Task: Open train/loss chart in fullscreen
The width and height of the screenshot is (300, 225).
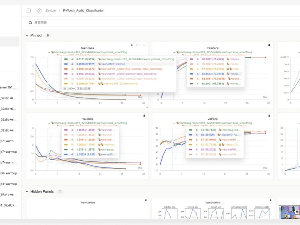Action: pyautogui.click(x=138, y=45)
